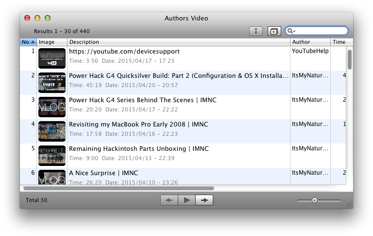Screen dimensions: 373x236
Task: Click Time: 20:20 date line in row 3
Action: click(x=123, y=109)
